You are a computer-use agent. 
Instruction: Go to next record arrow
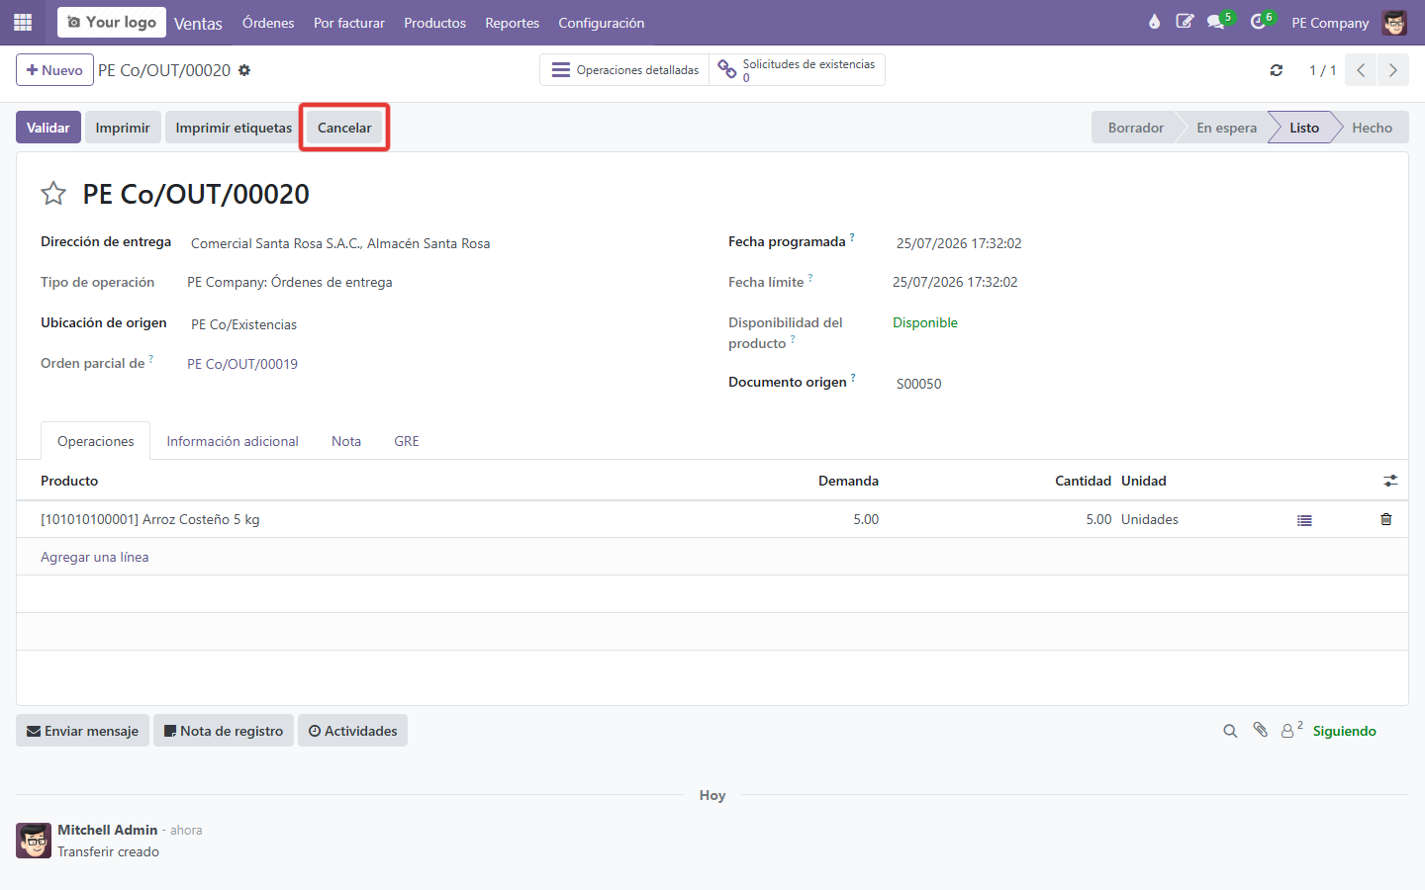[x=1393, y=70]
